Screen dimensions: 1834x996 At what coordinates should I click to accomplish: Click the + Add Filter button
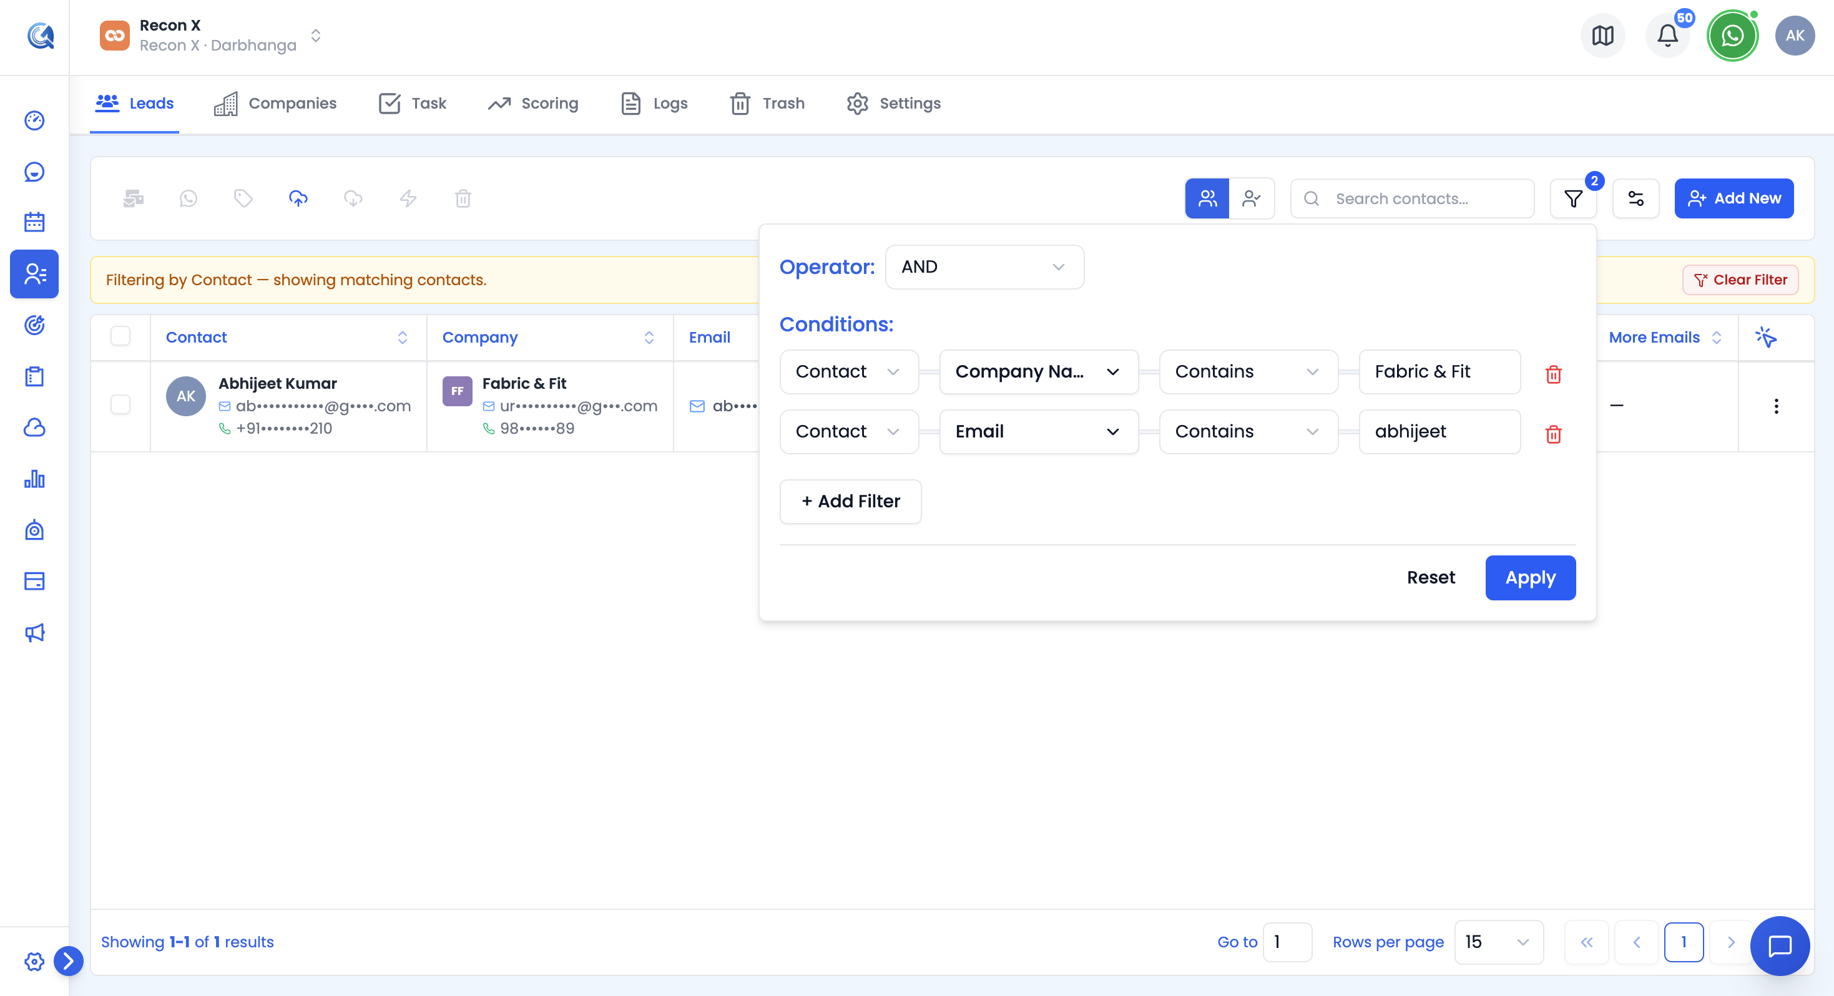(x=850, y=501)
